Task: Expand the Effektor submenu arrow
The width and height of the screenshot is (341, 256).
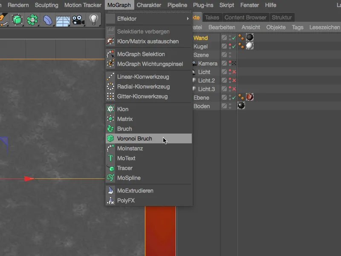Action: tap(188, 19)
